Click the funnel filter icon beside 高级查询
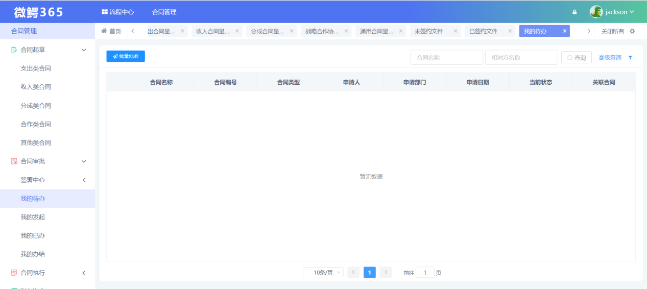The image size is (647, 289). (630, 58)
